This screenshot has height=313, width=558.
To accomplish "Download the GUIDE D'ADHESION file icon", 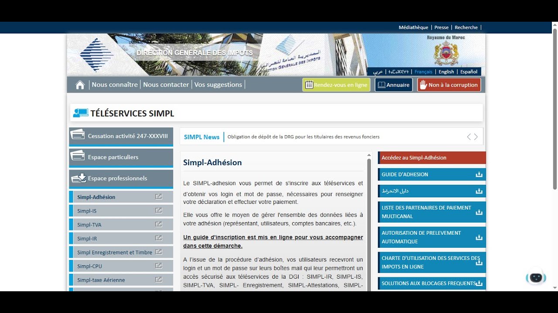I will point(479,175).
